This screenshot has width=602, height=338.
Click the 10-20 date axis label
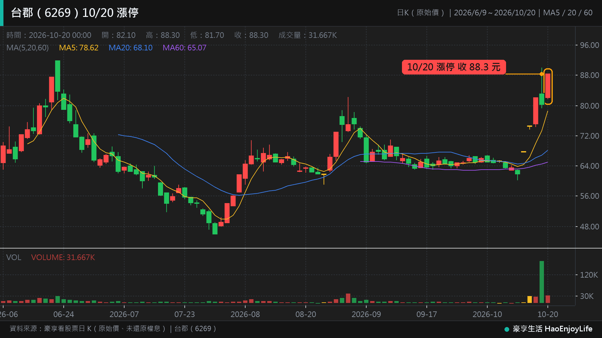[x=548, y=314]
